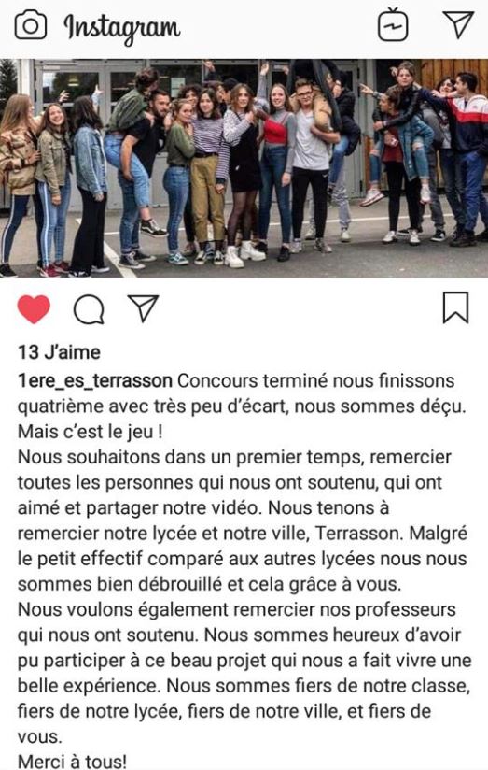The width and height of the screenshot is (488, 770).
Task: Open IGTV from the top bar
Action: point(393,24)
